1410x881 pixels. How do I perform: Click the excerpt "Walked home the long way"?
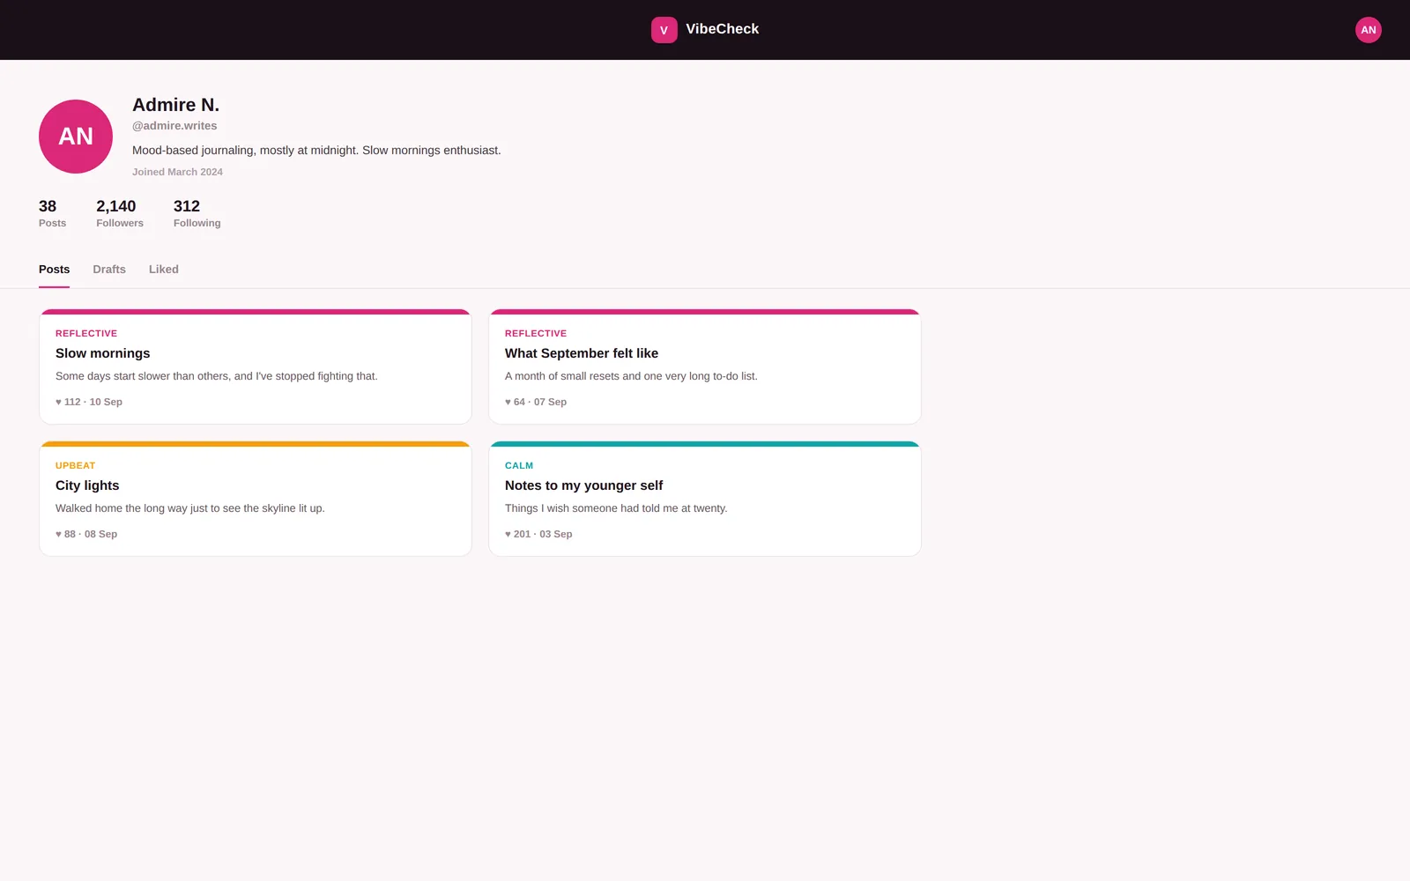190,508
